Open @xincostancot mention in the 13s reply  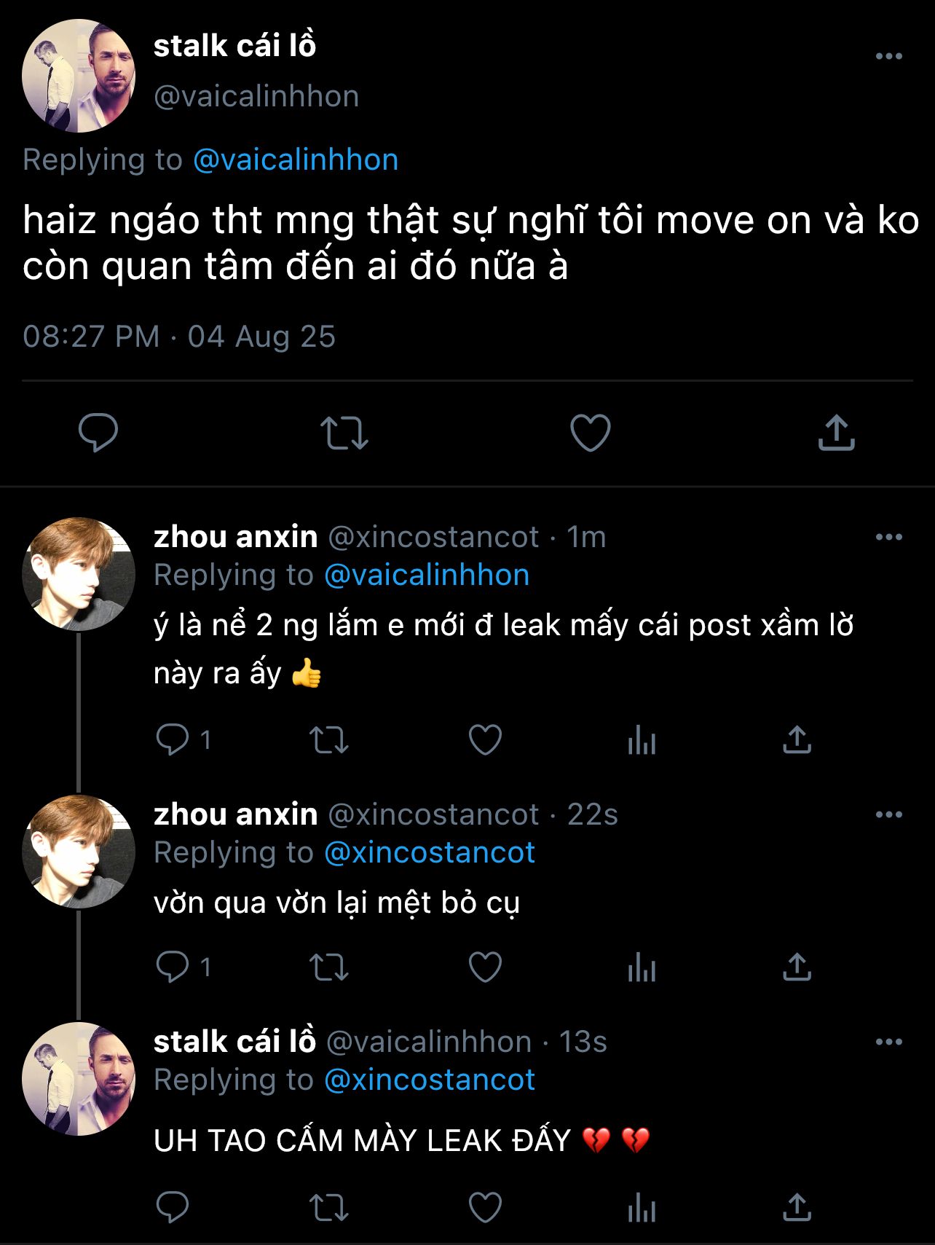click(430, 1080)
